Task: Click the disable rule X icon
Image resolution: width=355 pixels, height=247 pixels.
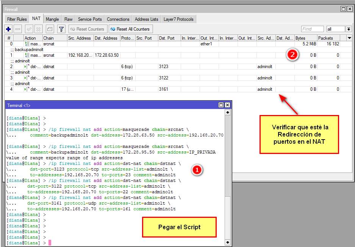Action: [x=38, y=29]
